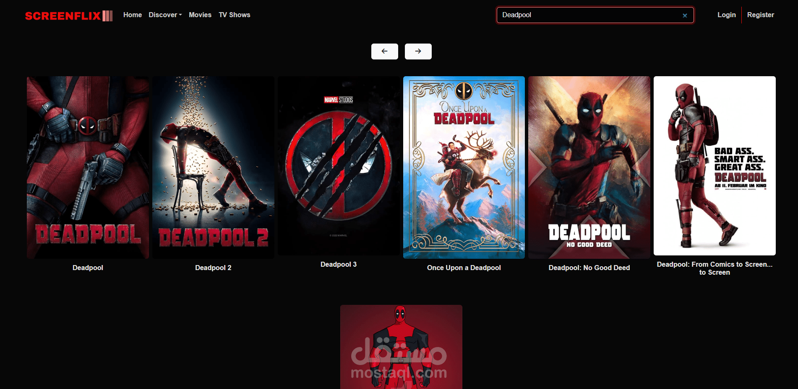Open the Movies page
Screen dimensions: 798x389
click(200, 15)
